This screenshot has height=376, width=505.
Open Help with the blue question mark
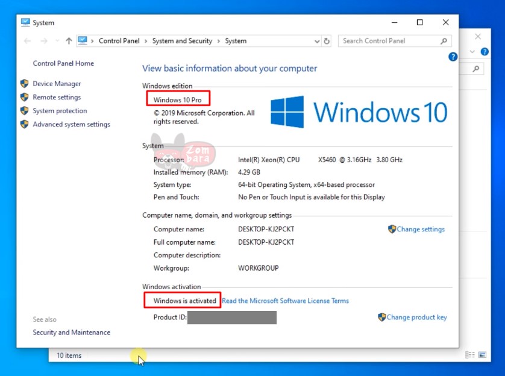(x=453, y=57)
